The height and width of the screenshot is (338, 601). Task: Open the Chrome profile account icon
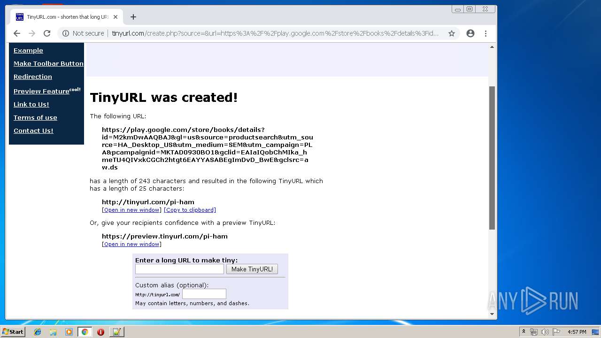click(470, 33)
